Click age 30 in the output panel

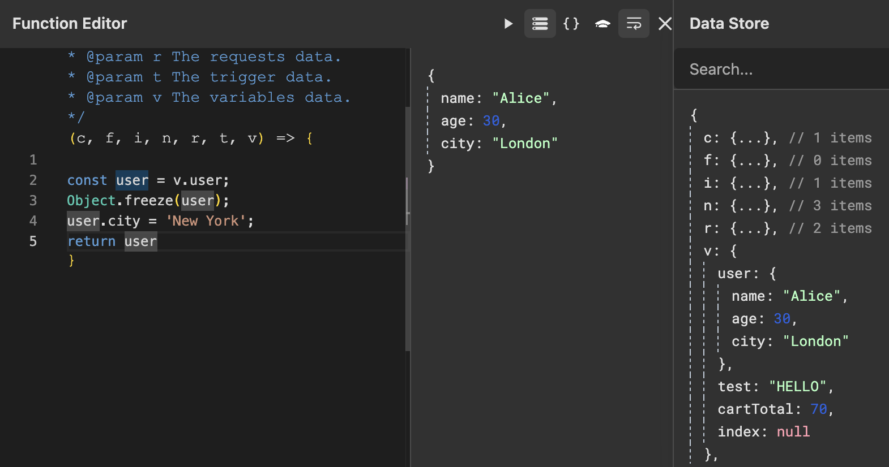coord(473,121)
